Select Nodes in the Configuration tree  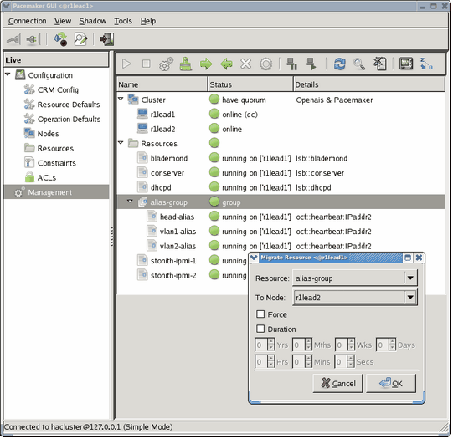[48, 134]
